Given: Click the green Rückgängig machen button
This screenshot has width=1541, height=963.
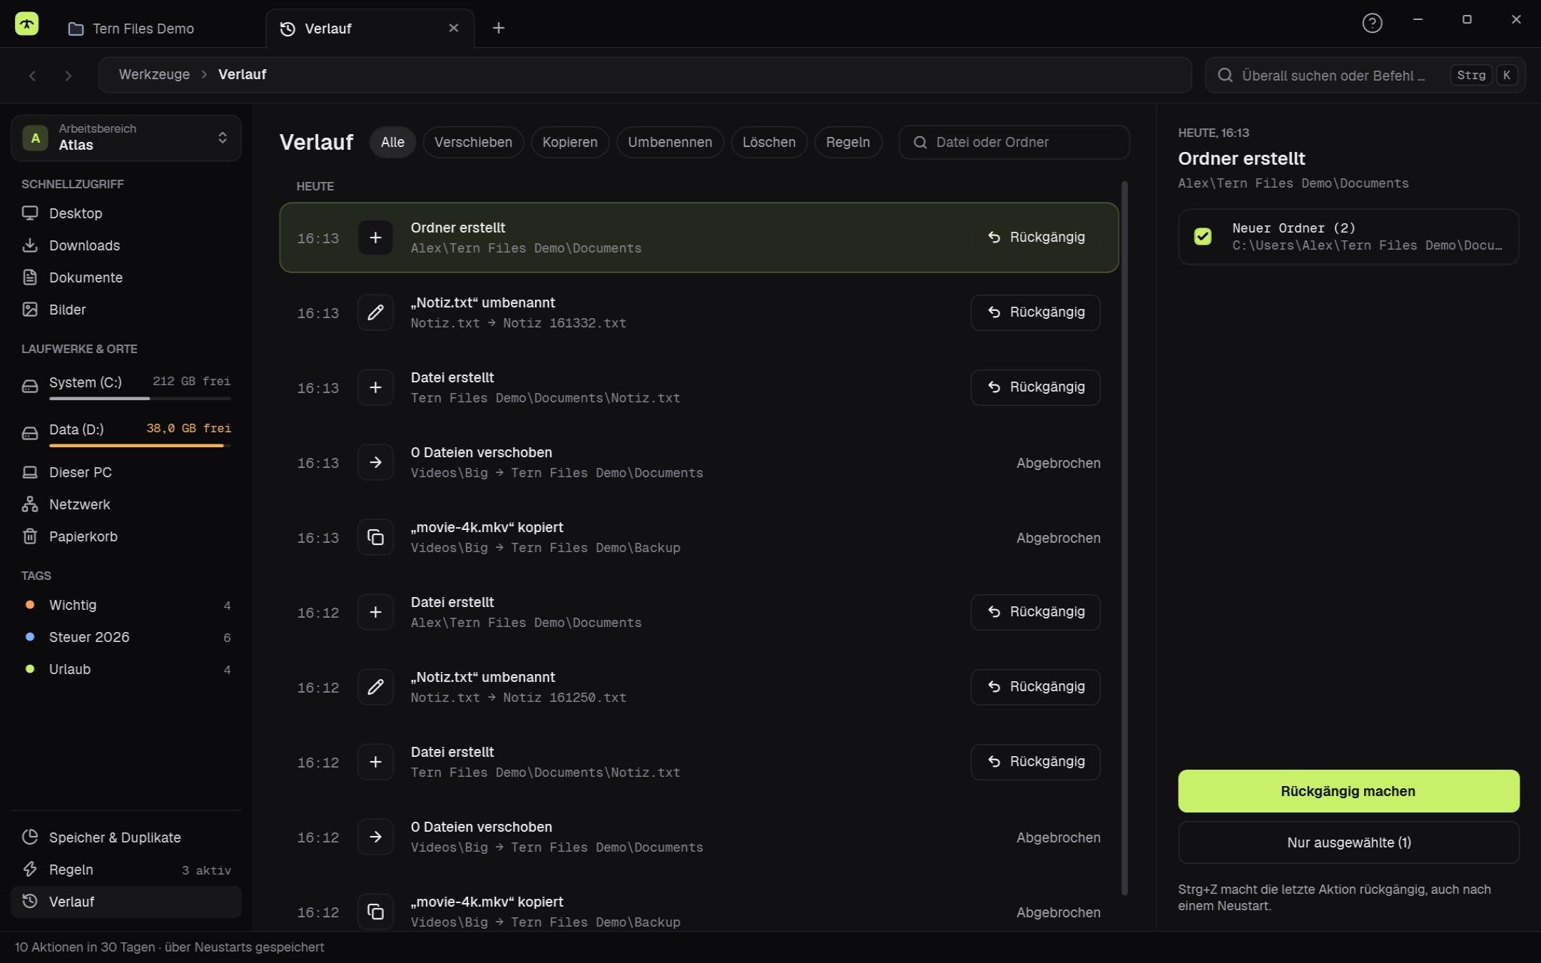Looking at the screenshot, I should click(x=1348, y=791).
